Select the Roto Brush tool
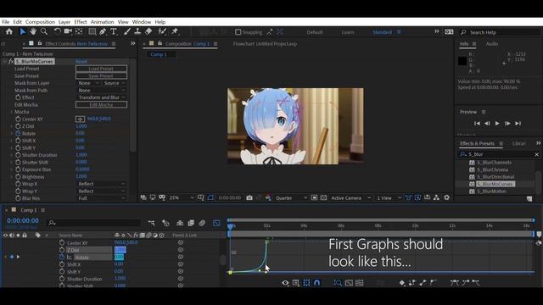This screenshot has width=543, height=305. tap(162, 31)
